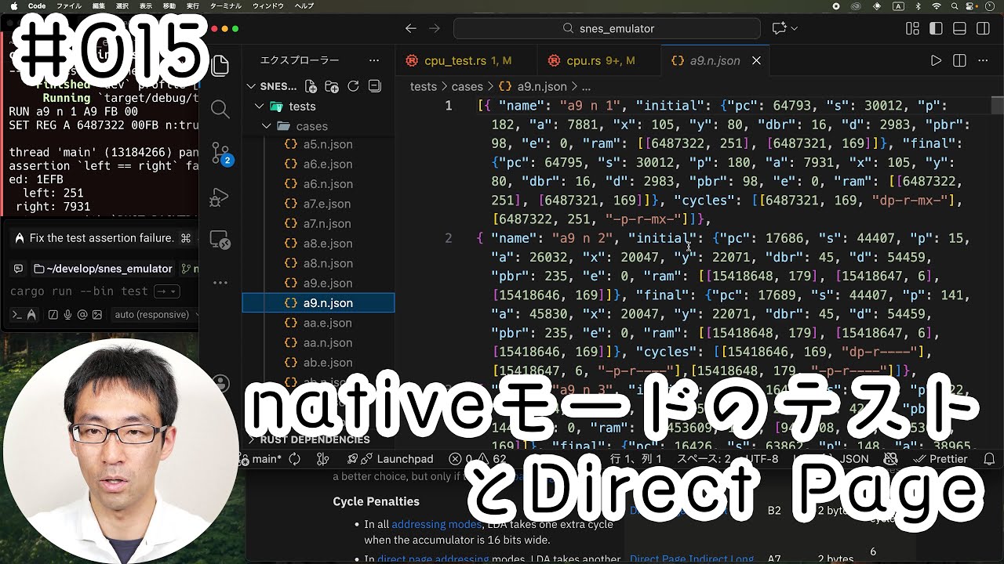Select the a9.n.json editor tab
Screen dimensions: 1004x564
[715, 60]
